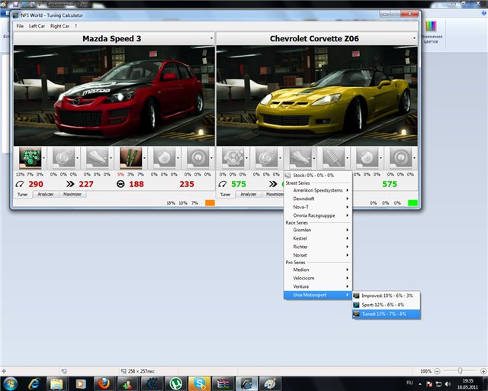Adjust the Paint zoom slider handle
This screenshot has width=488, height=391.
click(x=460, y=371)
